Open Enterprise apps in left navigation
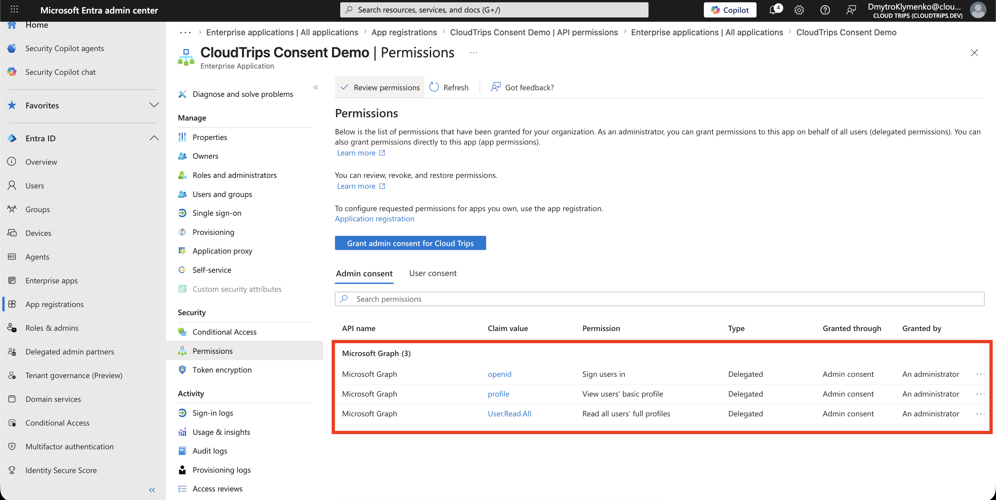Viewport: 996px width, 500px height. (51, 280)
